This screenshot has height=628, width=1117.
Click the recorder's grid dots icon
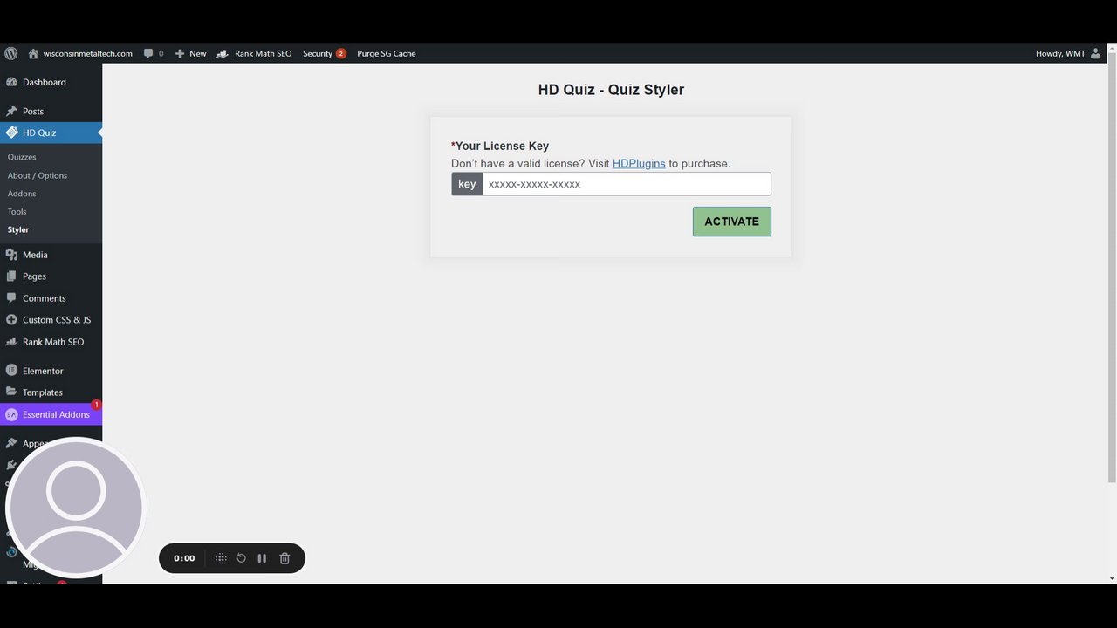[x=221, y=558]
